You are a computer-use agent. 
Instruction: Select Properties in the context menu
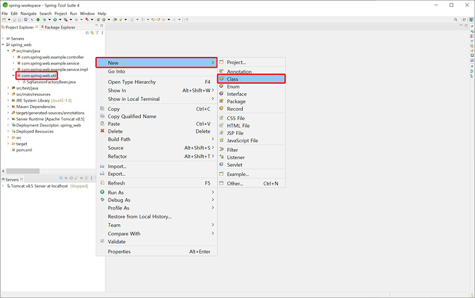(x=157, y=251)
